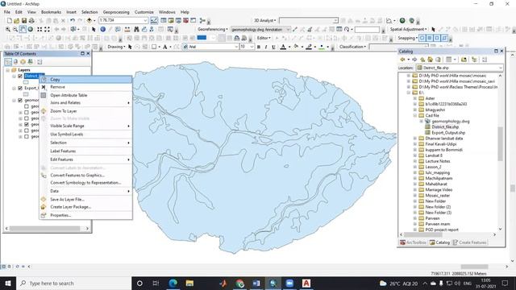Select the Zoom In magnifier tool
This screenshot has width=516, height=290.
coord(8,29)
